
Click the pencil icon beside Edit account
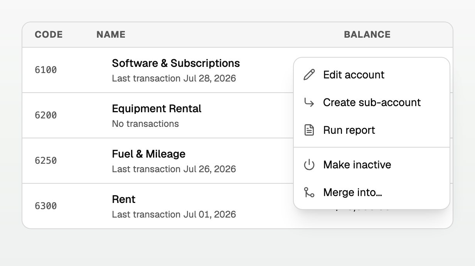309,75
